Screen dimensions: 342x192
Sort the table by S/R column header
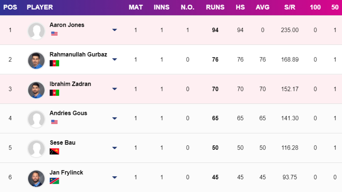[290, 7]
